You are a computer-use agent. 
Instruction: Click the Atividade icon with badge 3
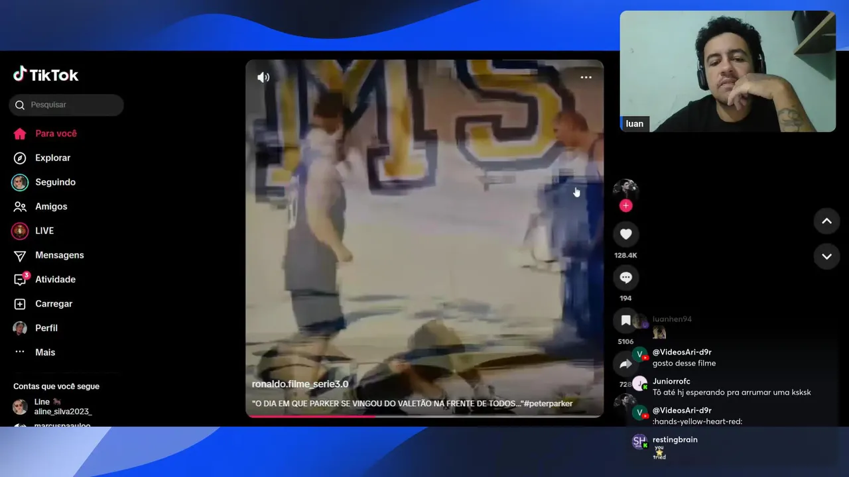click(x=21, y=279)
